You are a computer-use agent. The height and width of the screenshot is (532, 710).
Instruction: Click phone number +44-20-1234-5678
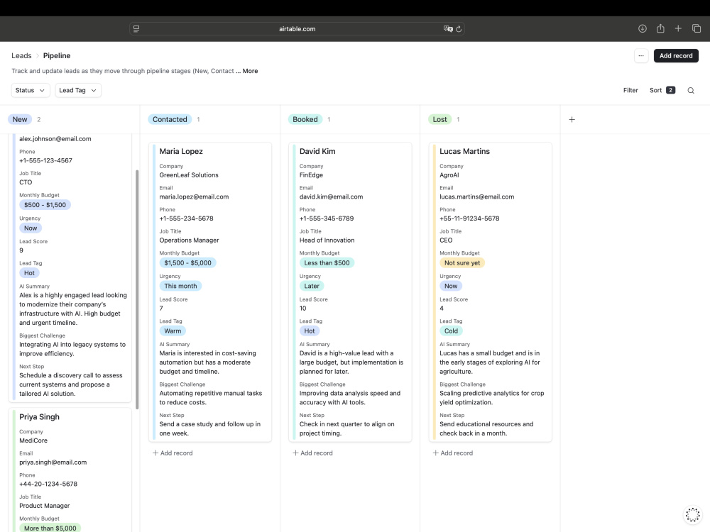tap(48, 484)
